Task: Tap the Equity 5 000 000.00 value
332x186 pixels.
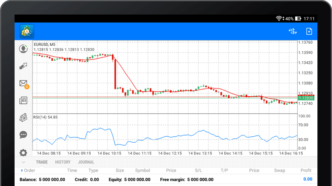Action: (130, 180)
